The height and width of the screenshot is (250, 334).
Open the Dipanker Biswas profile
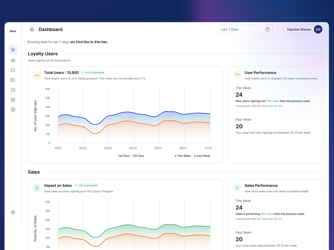pyautogui.click(x=299, y=29)
